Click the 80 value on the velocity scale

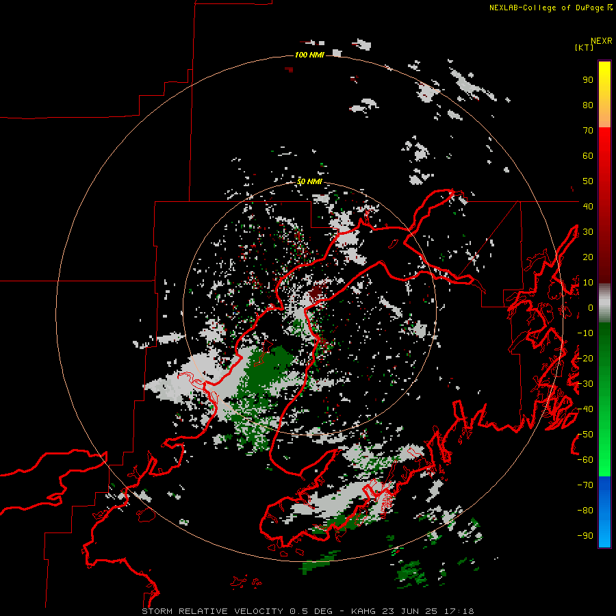588,105
